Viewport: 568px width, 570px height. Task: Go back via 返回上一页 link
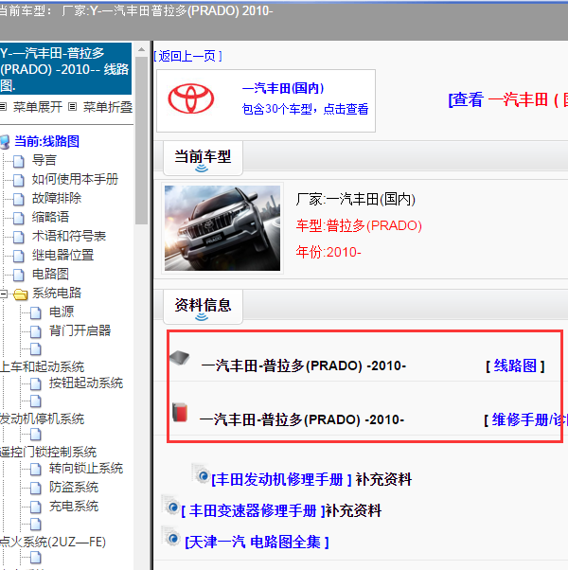187,56
